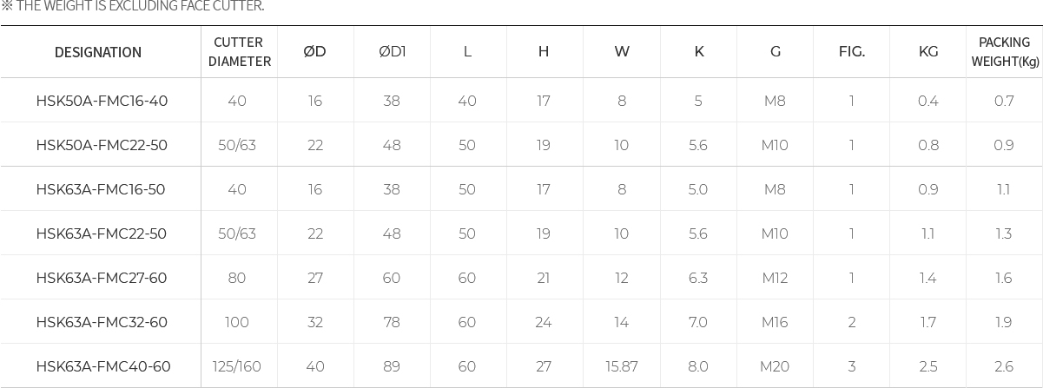Click the weight excluding face cutter note

(133, 7)
